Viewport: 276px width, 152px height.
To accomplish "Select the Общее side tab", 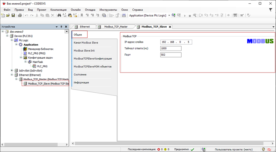I will point(80,35).
